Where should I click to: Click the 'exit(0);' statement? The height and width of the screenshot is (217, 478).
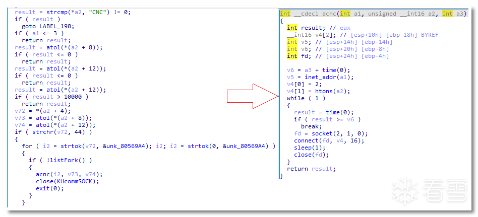tap(50, 188)
